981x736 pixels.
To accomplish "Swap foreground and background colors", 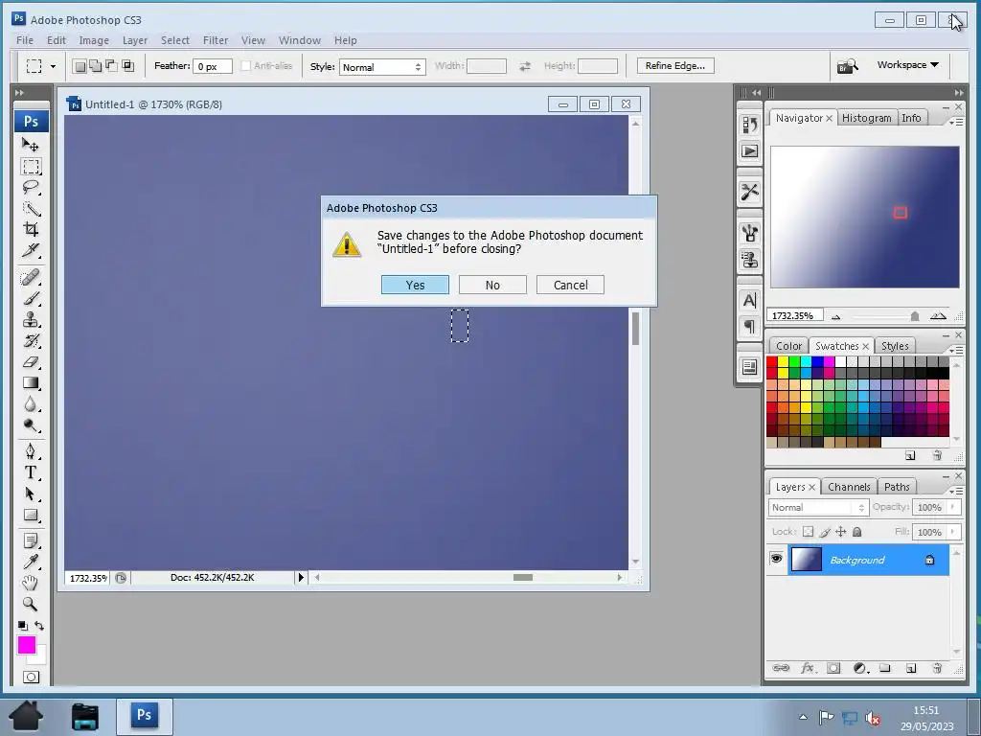I will [x=39, y=625].
